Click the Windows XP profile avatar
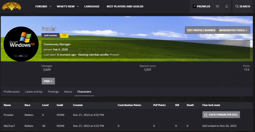The height and width of the screenshot is (132, 255). pyautogui.click(x=21, y=44)
